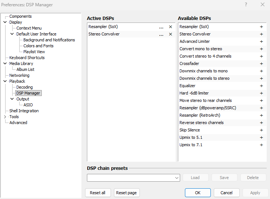Collapse the Display tree node
The height and width of the screenshot is (199, 270).
coord(5,22)
